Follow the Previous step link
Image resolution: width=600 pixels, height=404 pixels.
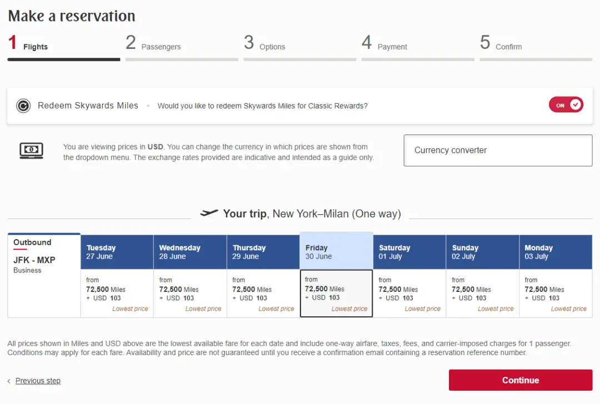tap(38, 381)
